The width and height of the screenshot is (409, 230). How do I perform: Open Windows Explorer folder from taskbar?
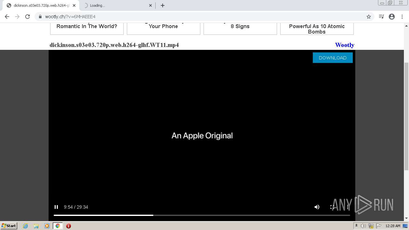(x=36, y=226)
